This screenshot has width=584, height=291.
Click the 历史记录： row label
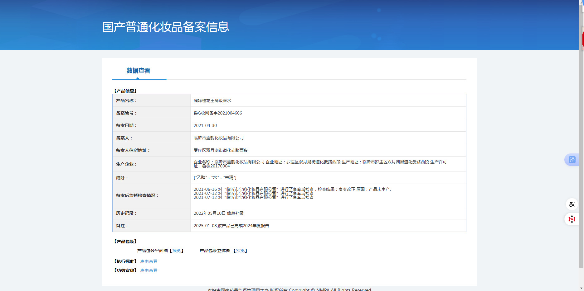click(126, 213)
